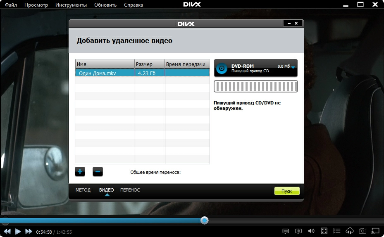
Task: Show the playlist icon
Action: coord(337,231)
